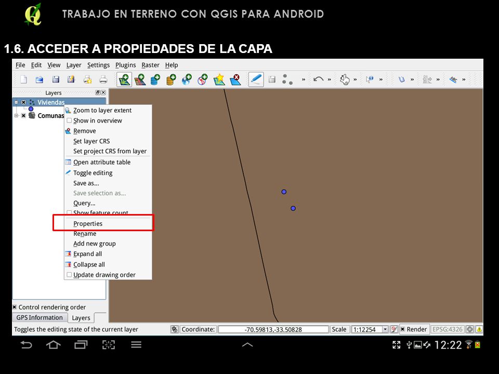Image resolution: width=499 pixels, height=374 pixels.
Task: Choose Open attribute table
Action: 108,162
